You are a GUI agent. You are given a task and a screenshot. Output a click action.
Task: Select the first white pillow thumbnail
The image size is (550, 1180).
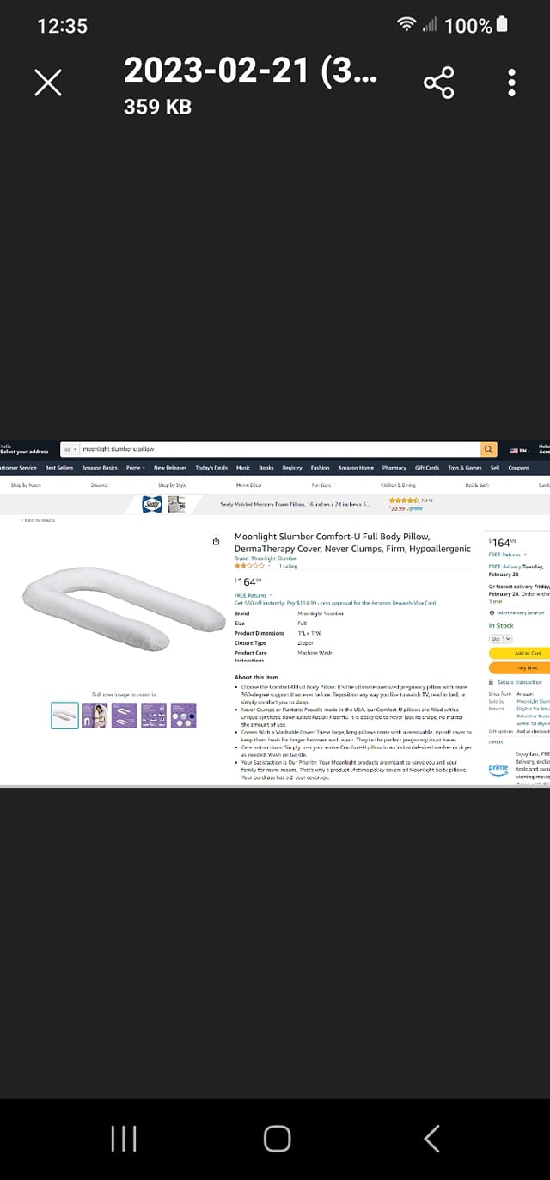coord(64,716)
